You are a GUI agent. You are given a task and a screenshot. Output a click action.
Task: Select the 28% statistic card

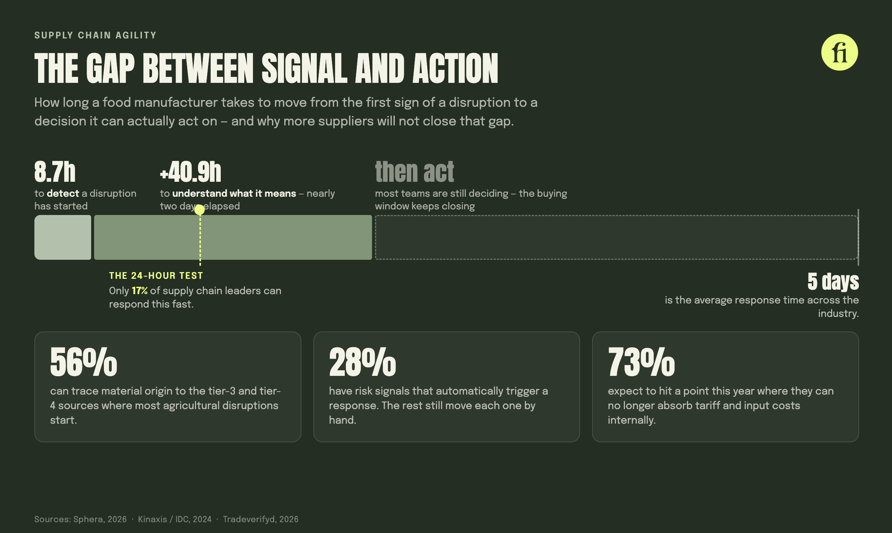click(x=446, y=387)
